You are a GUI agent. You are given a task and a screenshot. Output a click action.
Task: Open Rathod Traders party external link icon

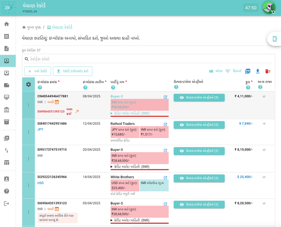[165, 124]
